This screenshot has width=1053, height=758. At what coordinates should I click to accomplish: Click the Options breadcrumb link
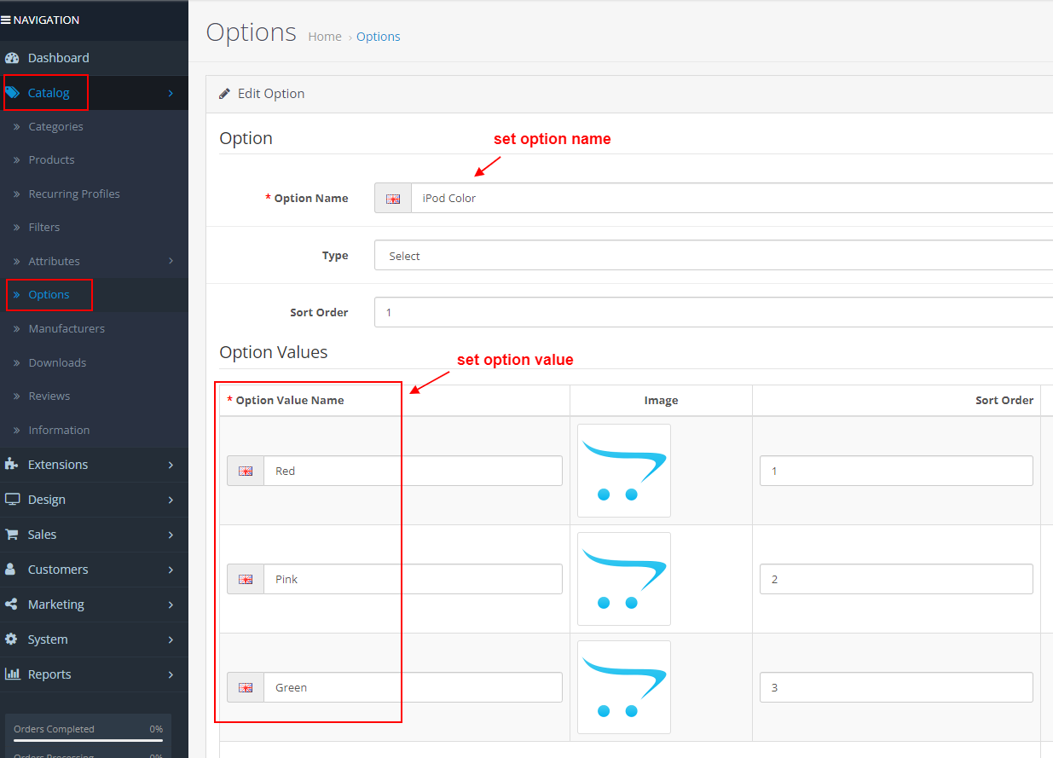378,36
